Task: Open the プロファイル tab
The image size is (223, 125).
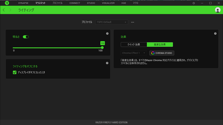Action: point(57,3)
